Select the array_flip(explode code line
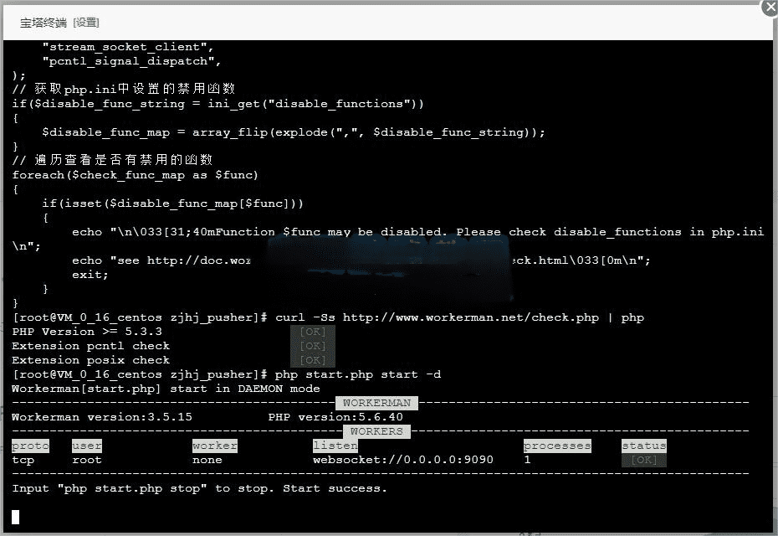 point(294,132)
